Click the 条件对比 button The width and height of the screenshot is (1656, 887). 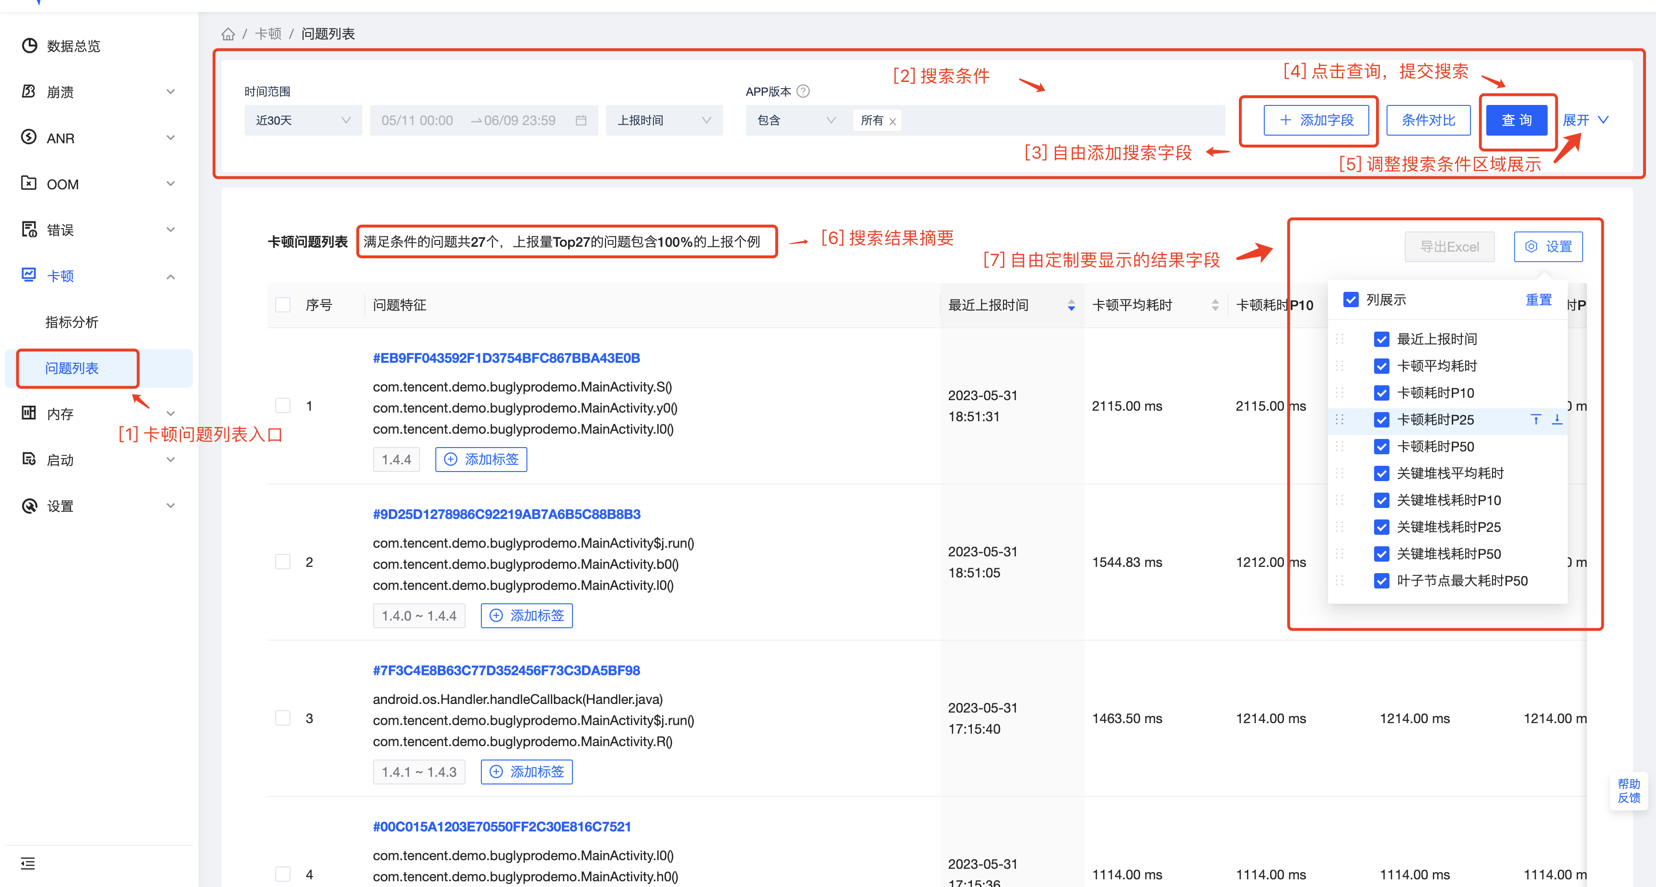click(x=1428, y=120)
